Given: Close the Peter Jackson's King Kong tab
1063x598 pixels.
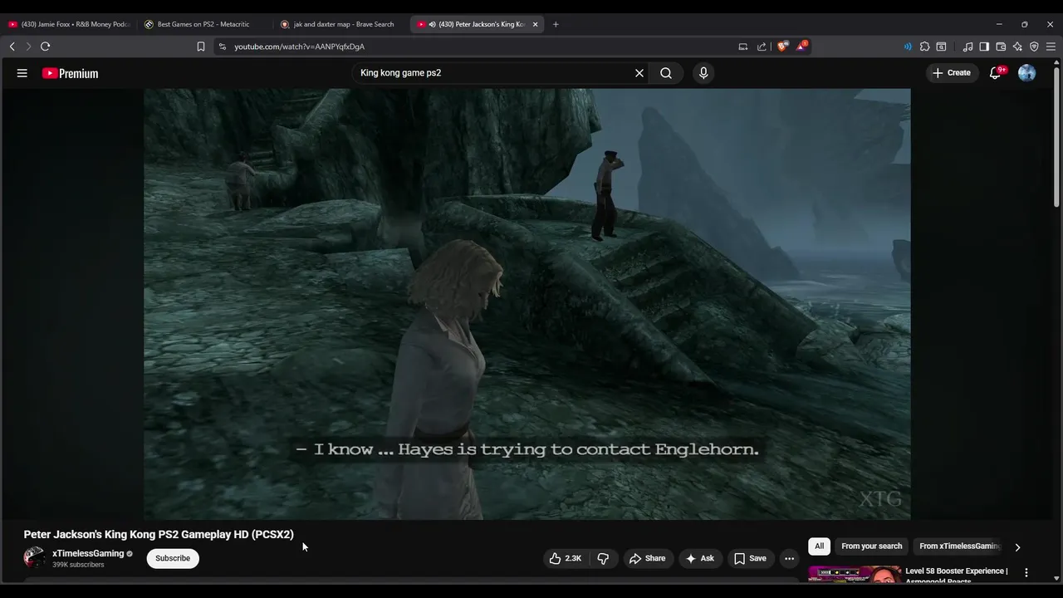Looking at the screenshot, I should click(536, 24).
